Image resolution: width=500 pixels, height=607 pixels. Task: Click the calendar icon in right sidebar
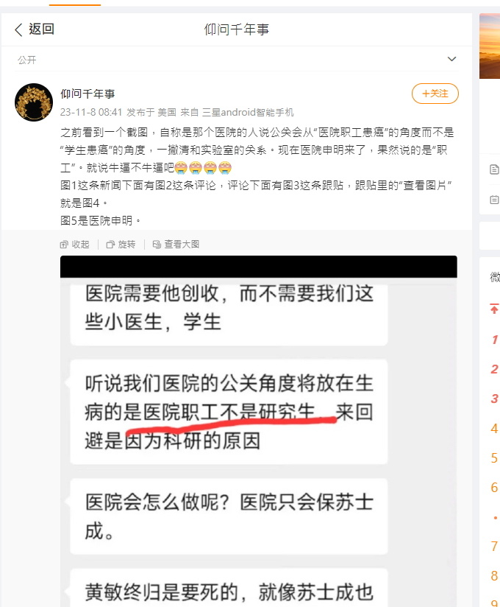pos(494,200)
